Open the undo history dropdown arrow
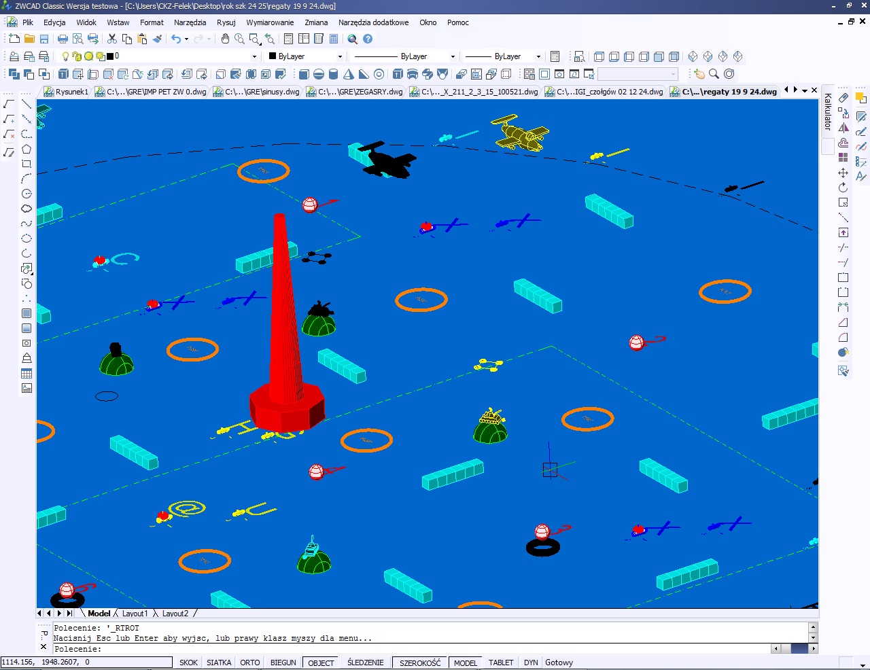Screen dimensions: 870x670 click(187, 39)
